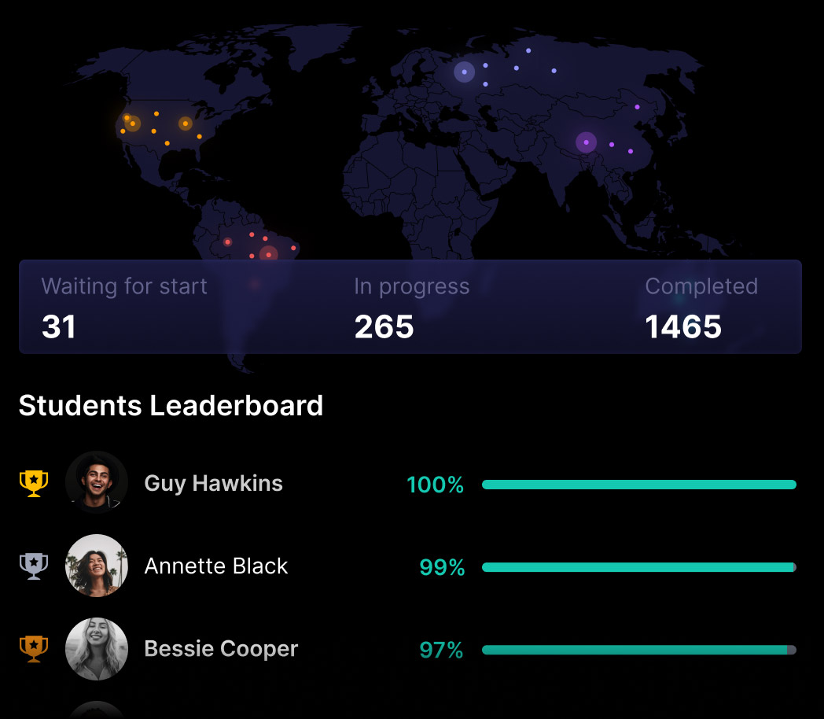Click the gold trophy icon beside Guy Hawkins

tap(34, 483)
